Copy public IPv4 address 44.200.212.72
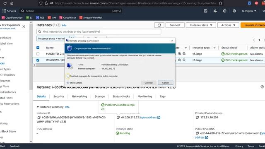The height and width of the screenshot is (149, 265). pyautogui.click(x=118, y=117)
